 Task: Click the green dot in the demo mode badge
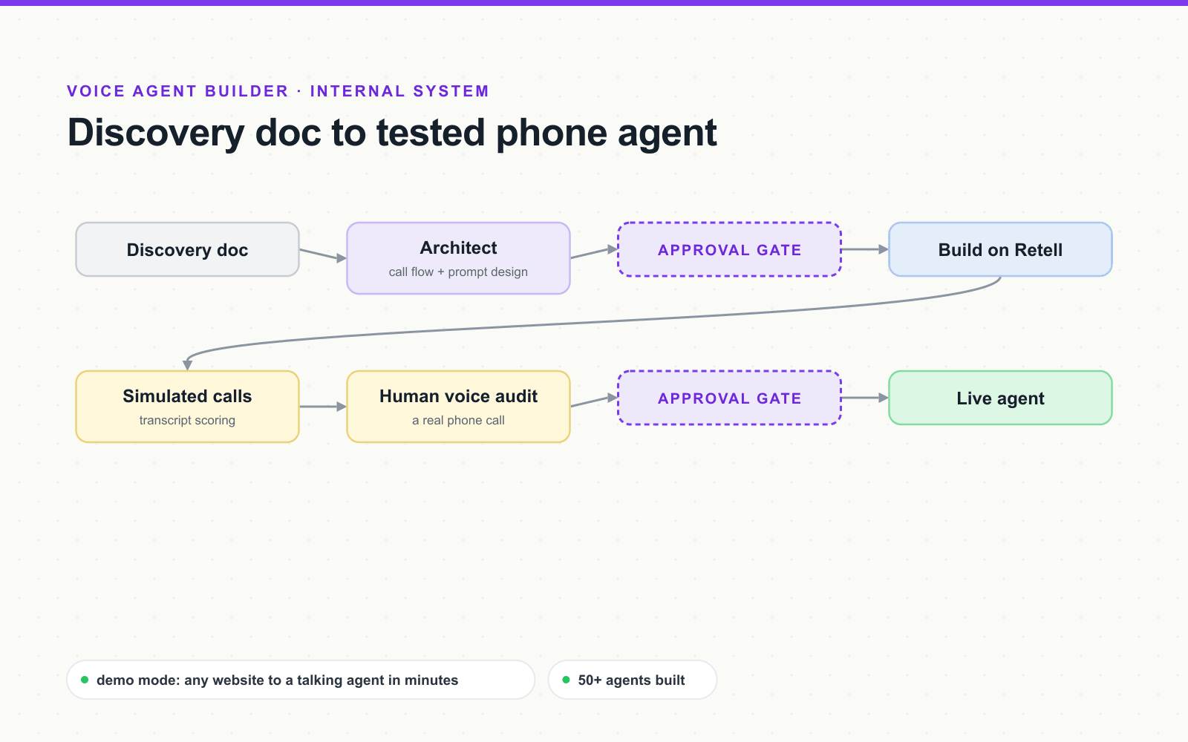pyautogui.click(x=85, y=680)
